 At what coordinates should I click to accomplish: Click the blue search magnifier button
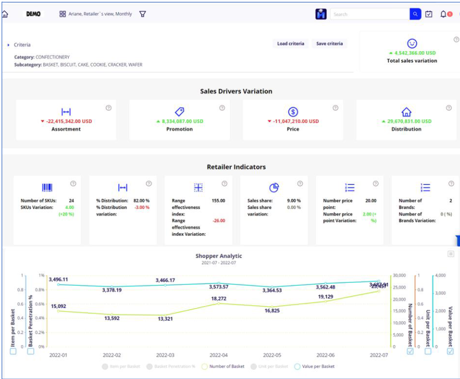coord(415,14)
